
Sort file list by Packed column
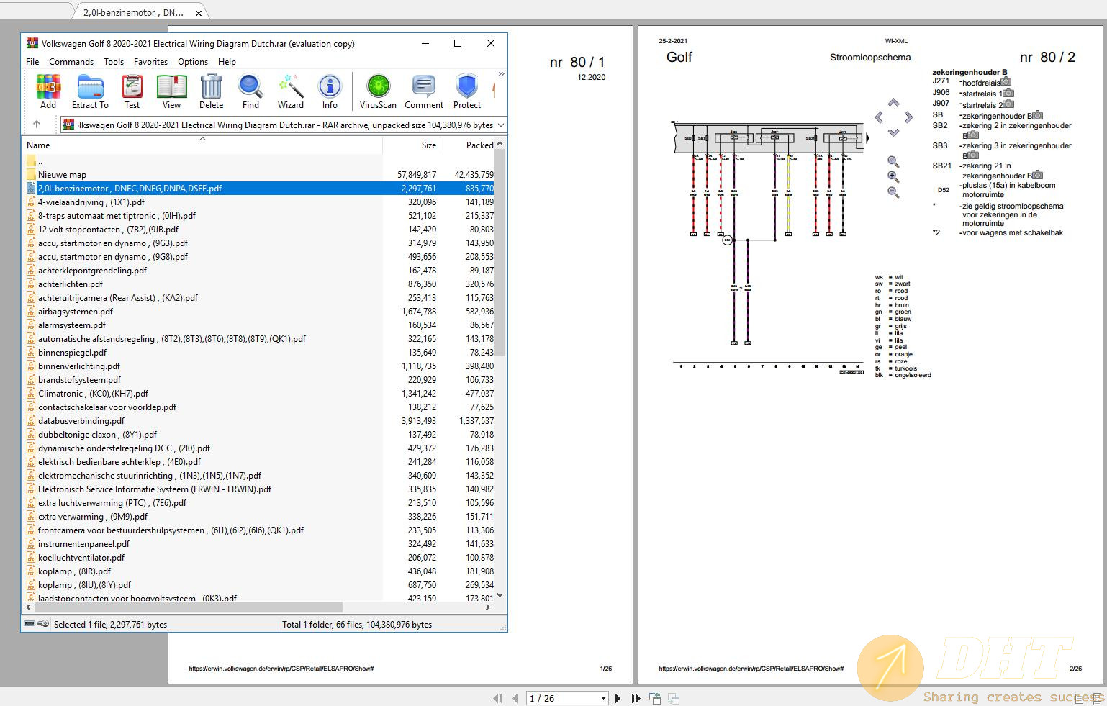tap(468, 145)
